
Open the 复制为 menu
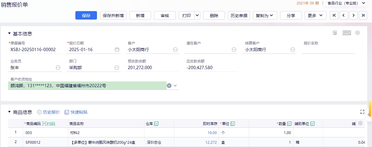(265, 15)
